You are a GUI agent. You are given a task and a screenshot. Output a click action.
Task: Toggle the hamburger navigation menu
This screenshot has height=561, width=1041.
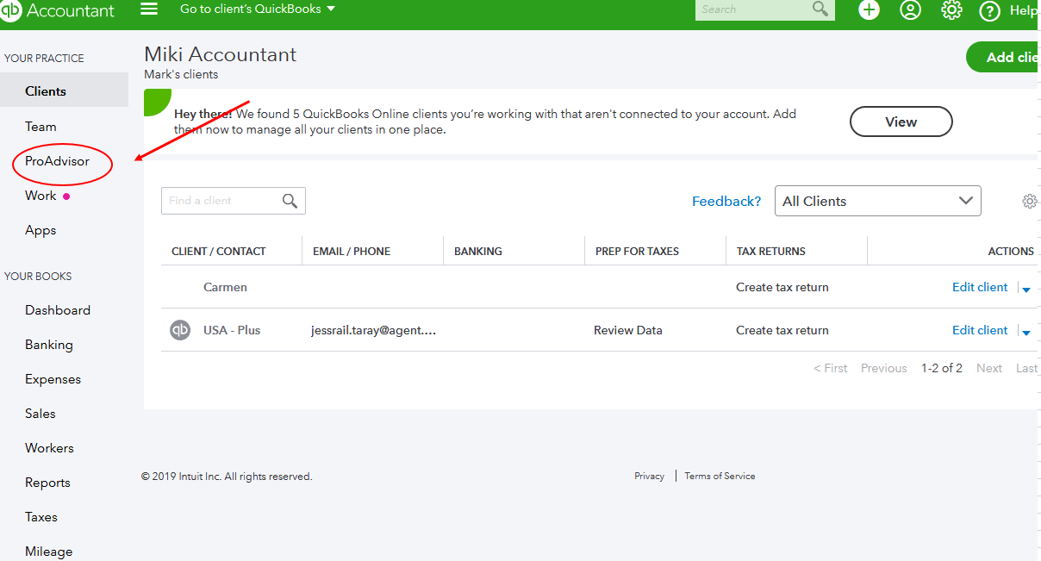point(149,9)
